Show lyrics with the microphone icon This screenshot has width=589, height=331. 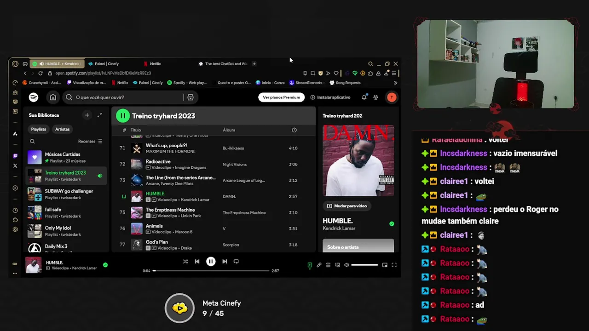[x=319, y=265]
